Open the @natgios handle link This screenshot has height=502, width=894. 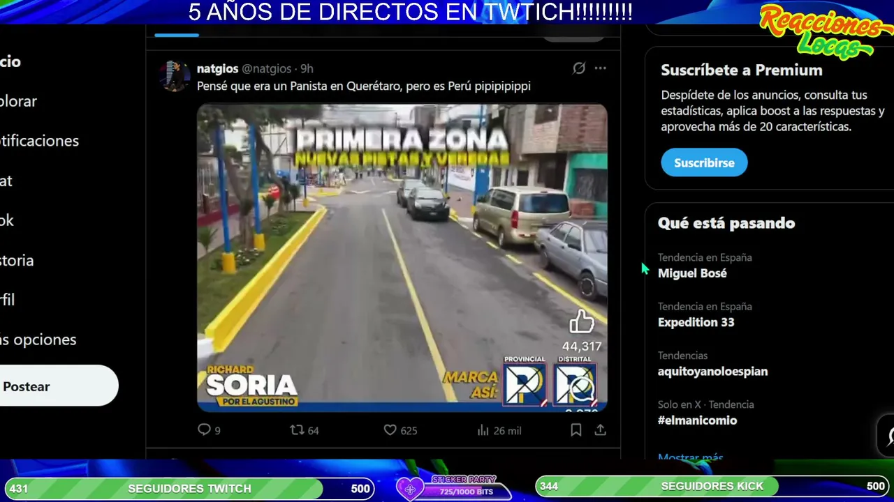point(266,68)
